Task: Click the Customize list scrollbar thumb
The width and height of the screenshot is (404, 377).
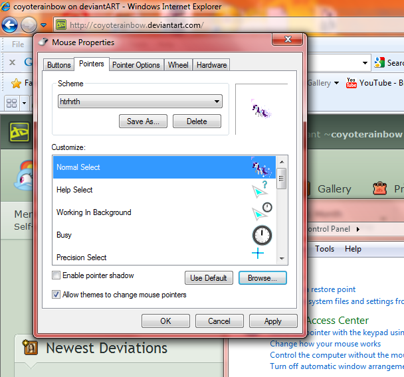Action: click(281, 179)
